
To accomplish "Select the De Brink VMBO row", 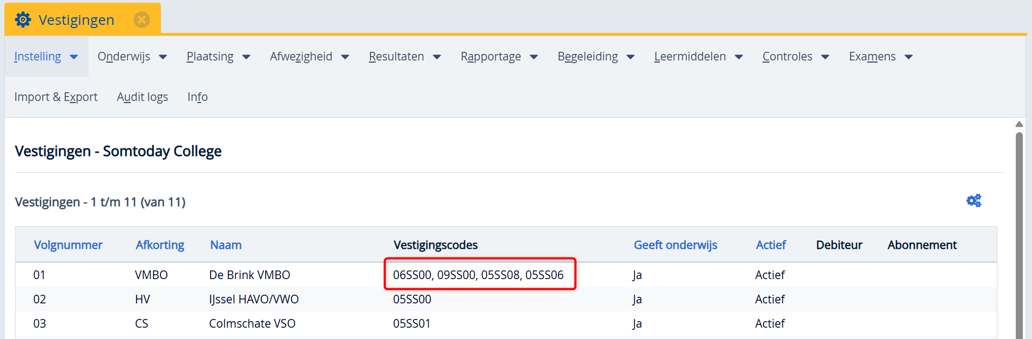I will 249,275.
